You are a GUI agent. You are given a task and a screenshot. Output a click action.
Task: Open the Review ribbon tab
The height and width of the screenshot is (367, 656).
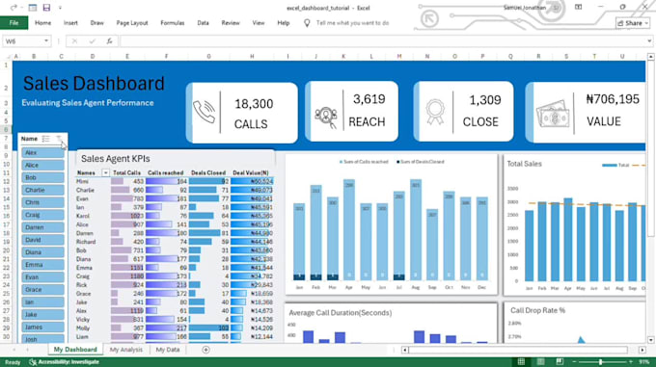click(x=231, y=23)
